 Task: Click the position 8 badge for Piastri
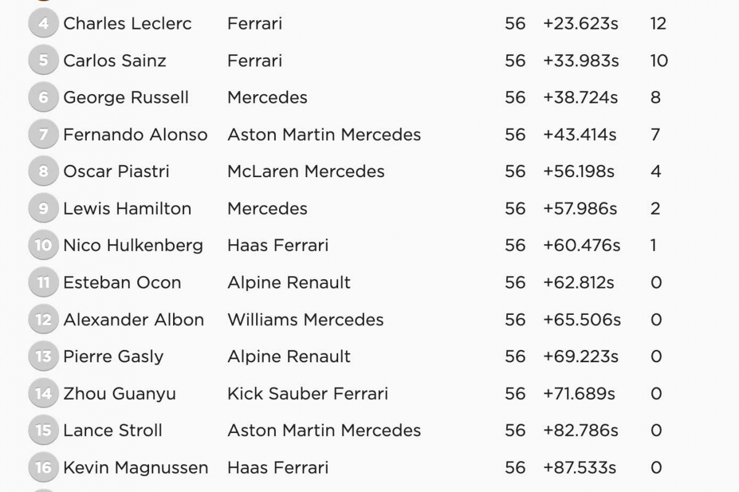click(x=43, y=172)
